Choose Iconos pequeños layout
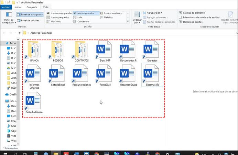 pos(58,17)
